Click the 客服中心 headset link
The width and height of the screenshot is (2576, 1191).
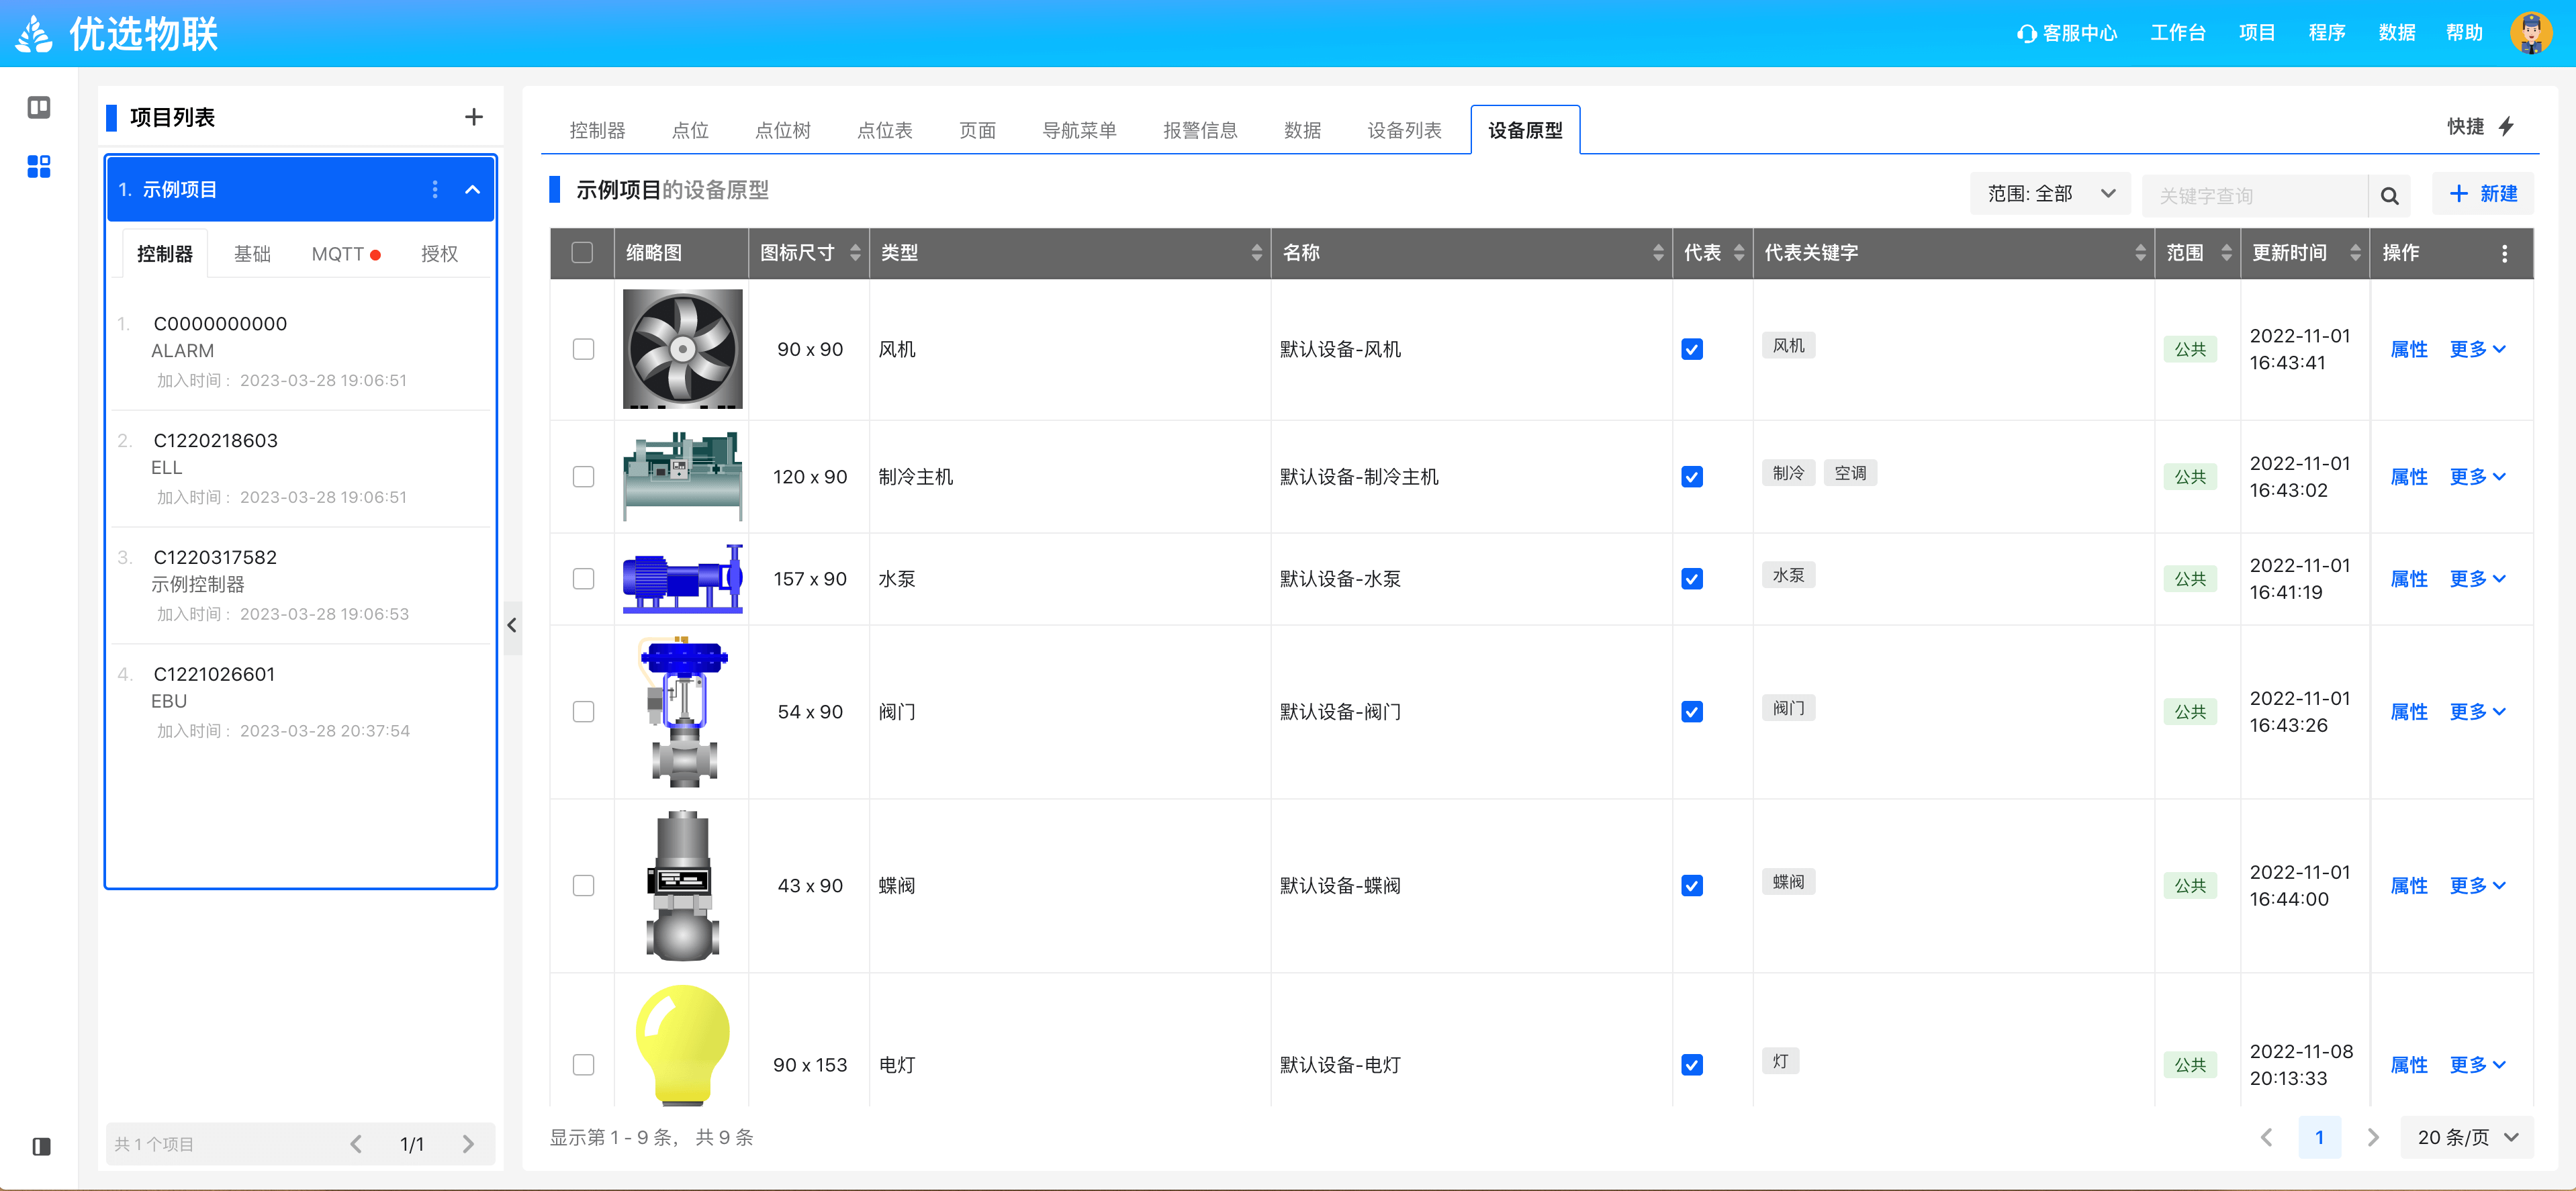2066,33
